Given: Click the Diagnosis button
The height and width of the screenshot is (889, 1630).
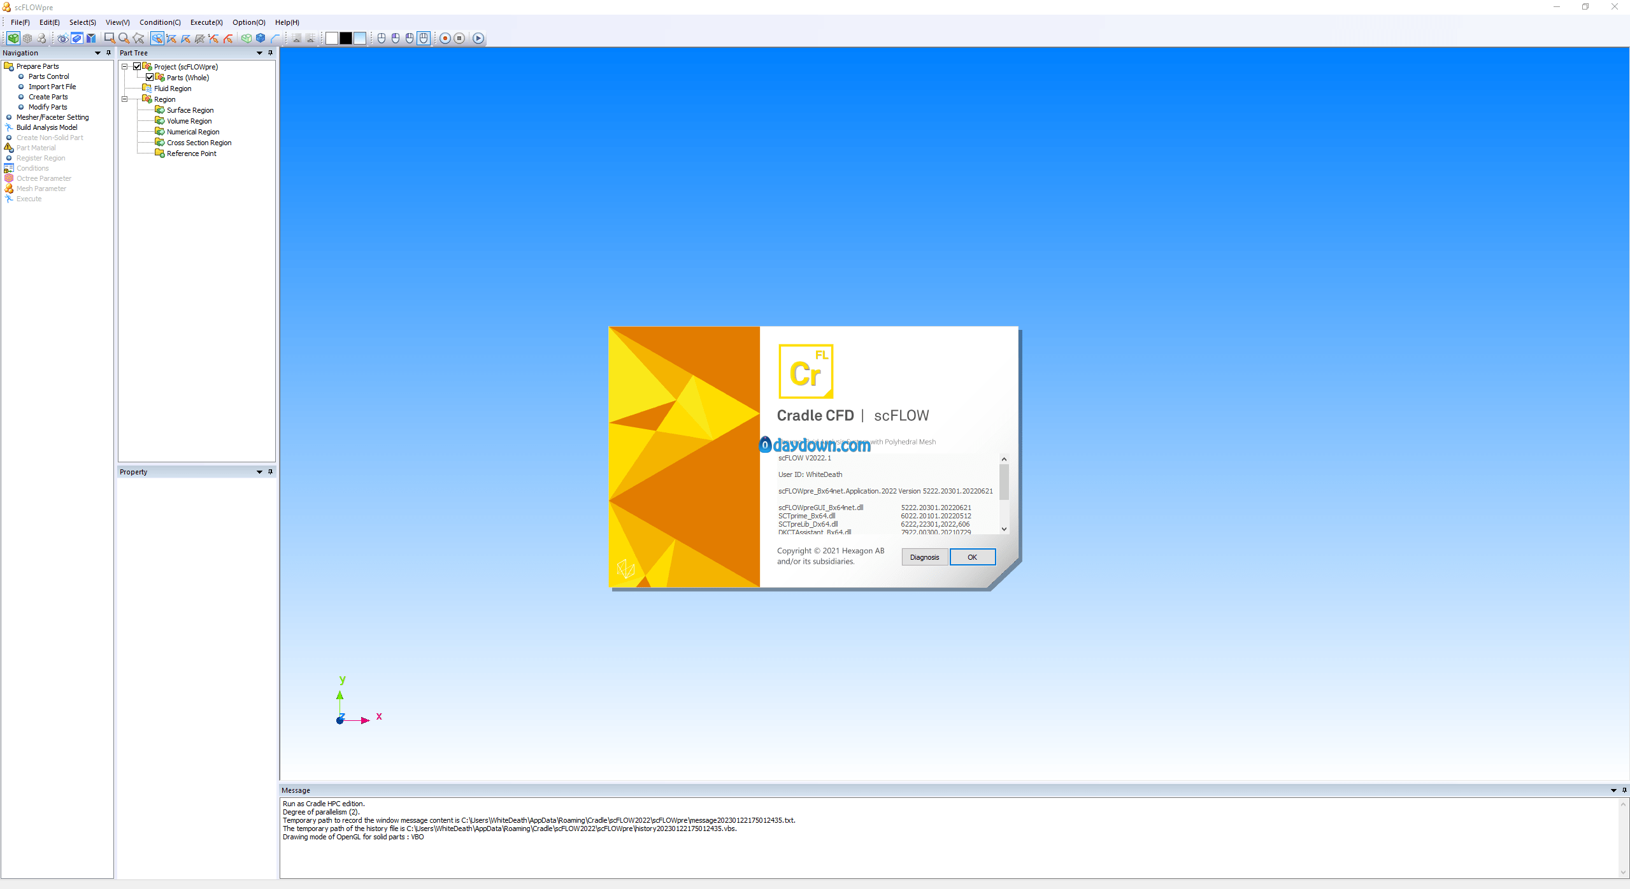Looking at the screenshot, I should pyautogui.click(x=924, y=557).
